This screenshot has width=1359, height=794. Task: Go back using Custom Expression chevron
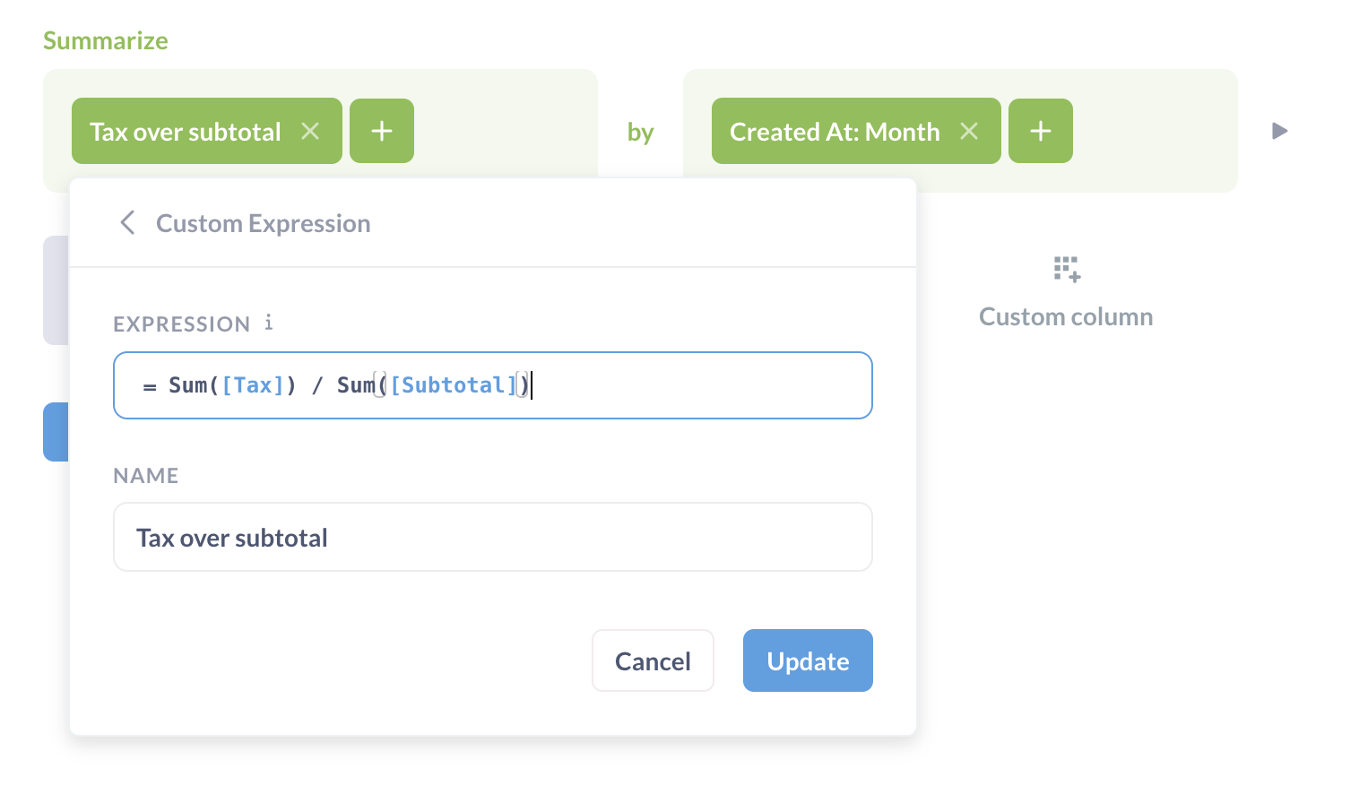pos(127,223)
